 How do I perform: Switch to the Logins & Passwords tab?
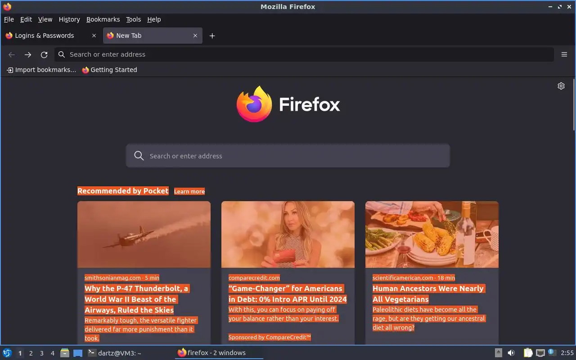tap(51, 36)
